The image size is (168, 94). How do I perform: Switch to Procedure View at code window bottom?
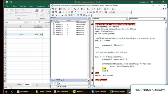pyautogui.click(x=92, y=86)
